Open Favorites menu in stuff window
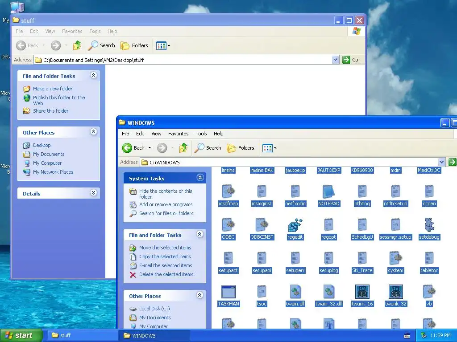457x342 pixels. coord(72,31)
